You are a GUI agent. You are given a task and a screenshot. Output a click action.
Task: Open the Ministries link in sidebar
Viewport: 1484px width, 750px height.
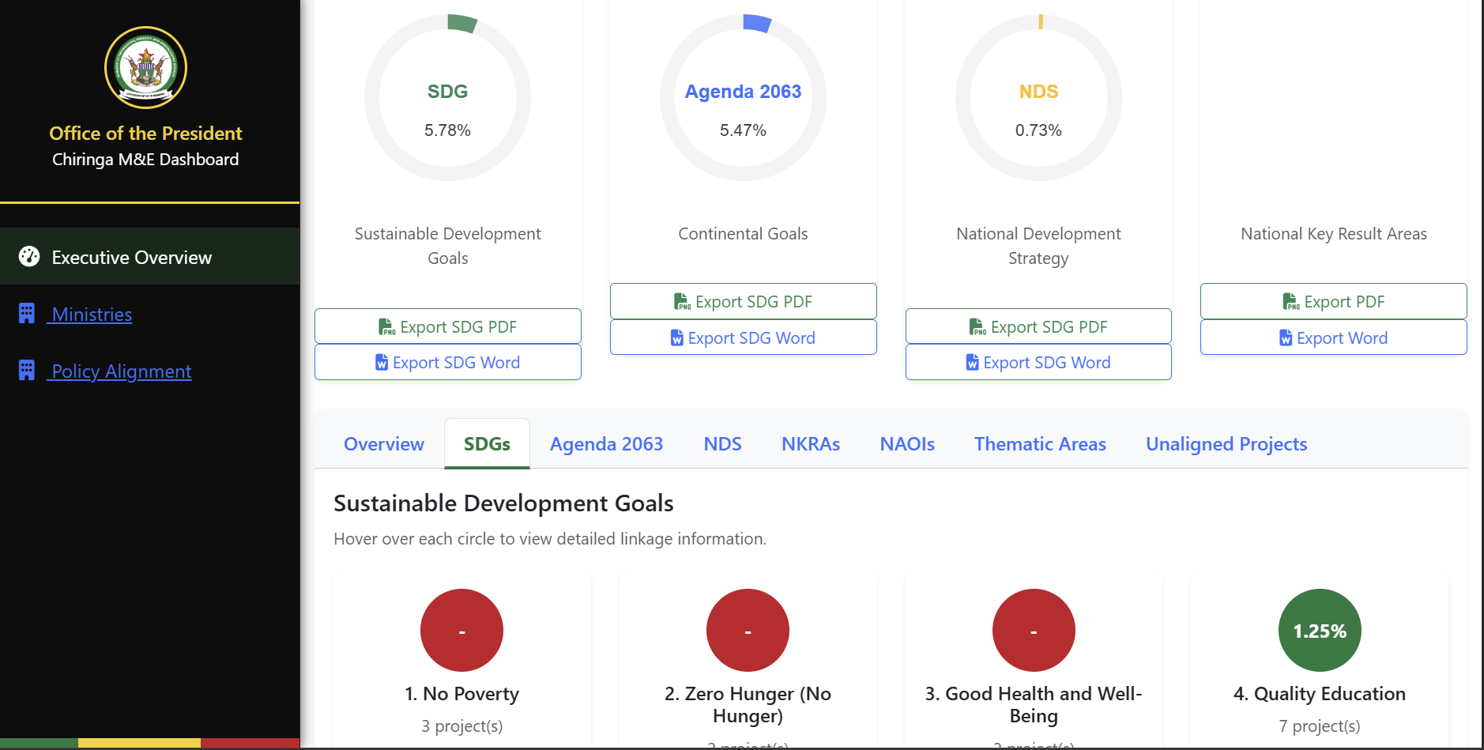[90, 313]
